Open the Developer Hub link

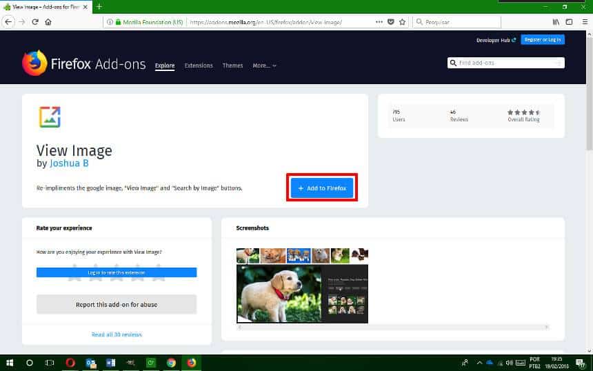point(496,40)
